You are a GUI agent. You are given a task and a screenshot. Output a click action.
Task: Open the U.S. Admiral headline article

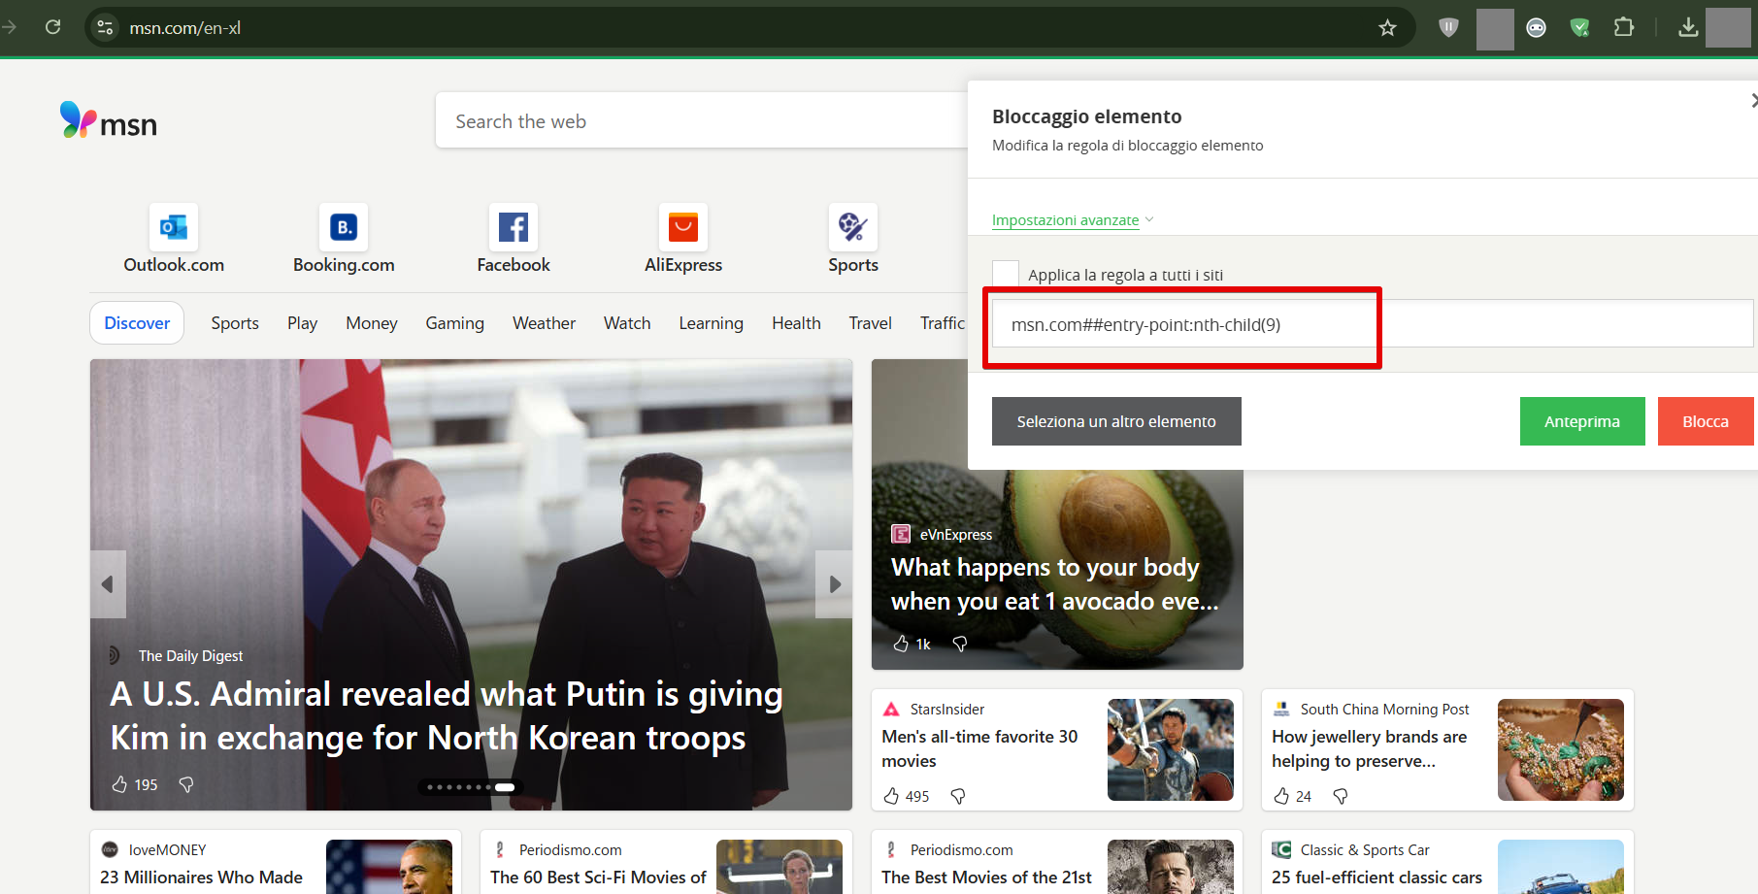click(x=447, y=715)
